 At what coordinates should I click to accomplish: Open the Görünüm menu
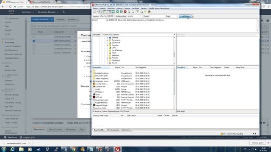point(111,8)
